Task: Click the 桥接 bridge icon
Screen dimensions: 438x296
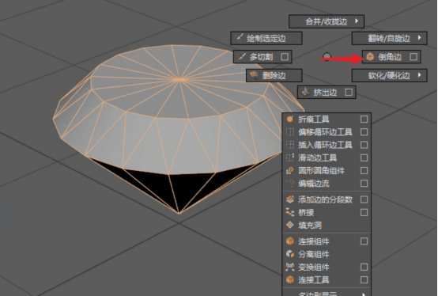Action: (x=290, y=212)
